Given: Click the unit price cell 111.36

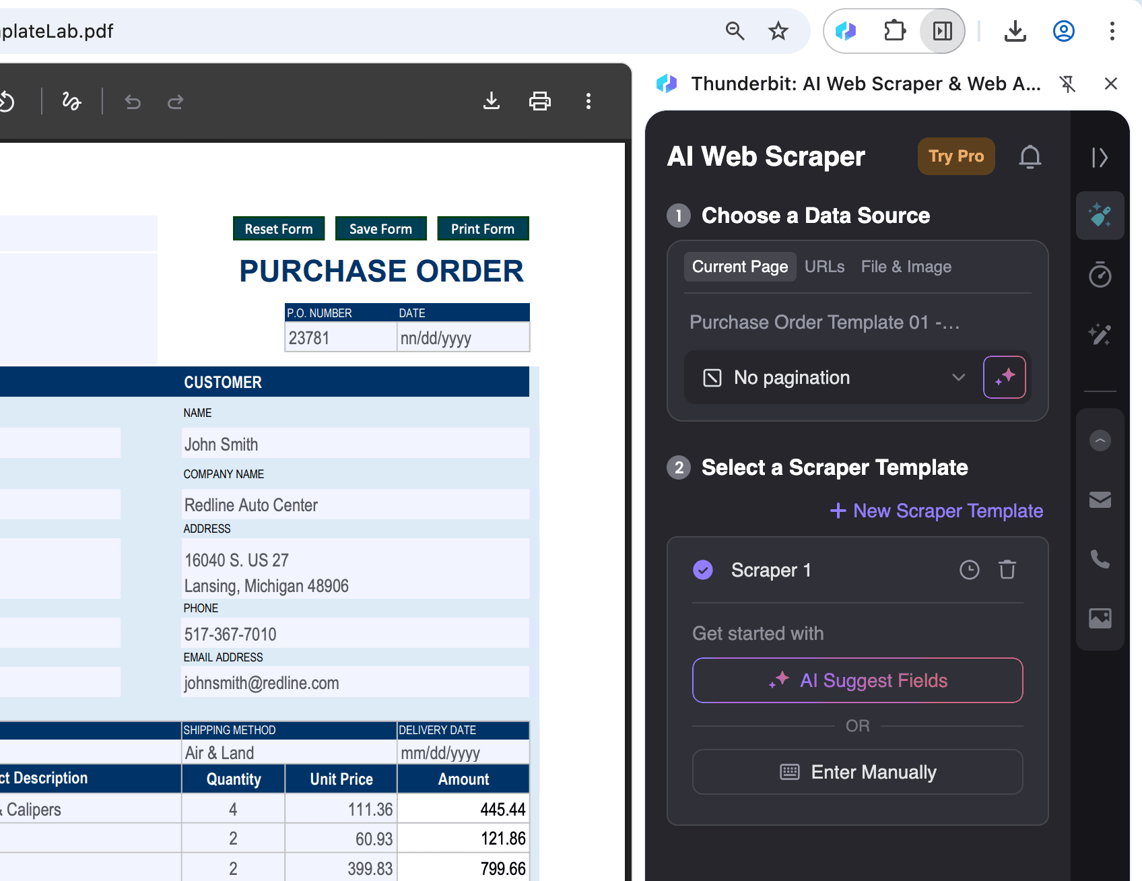Looking at the screenshot, I should (341, 809).
